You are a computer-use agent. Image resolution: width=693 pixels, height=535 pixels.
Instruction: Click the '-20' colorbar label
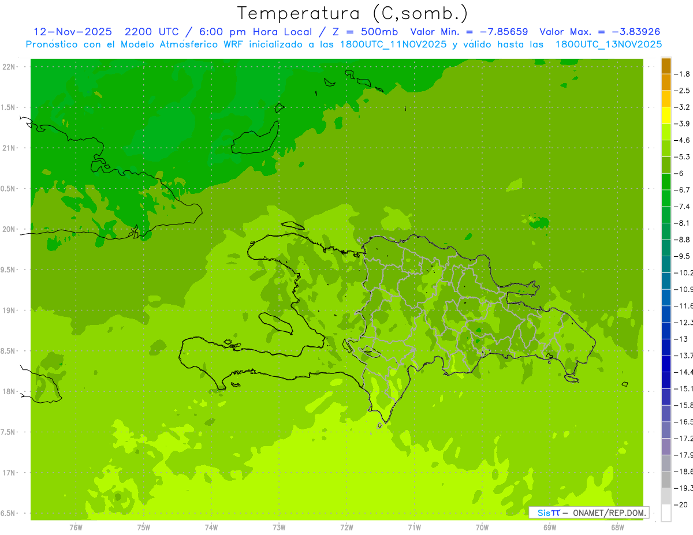point(681,504)
